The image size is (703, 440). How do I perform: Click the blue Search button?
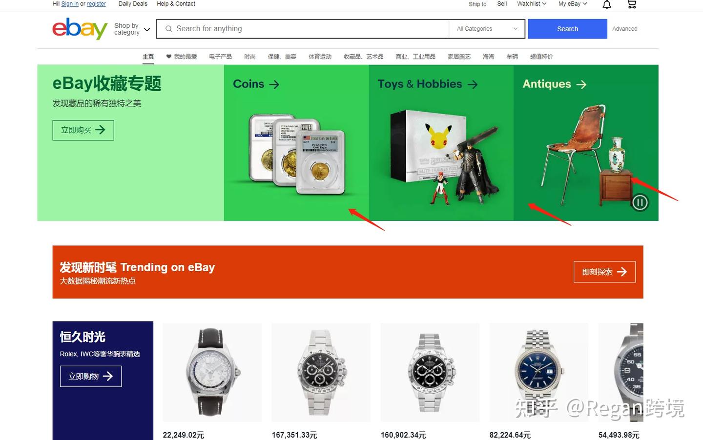coord(567,29)
